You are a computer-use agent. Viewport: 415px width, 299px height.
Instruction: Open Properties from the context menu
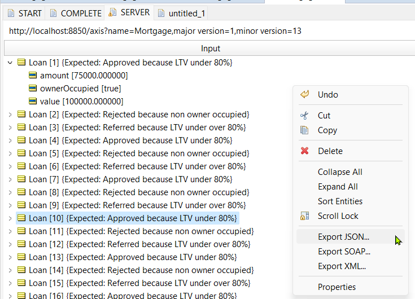pyautogui.click(x=337, y=287)
